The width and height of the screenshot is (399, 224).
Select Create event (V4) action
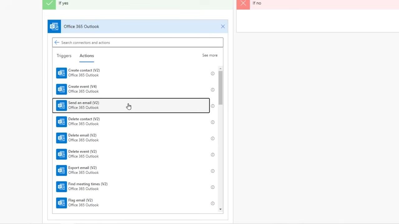[x=131, y=89]
